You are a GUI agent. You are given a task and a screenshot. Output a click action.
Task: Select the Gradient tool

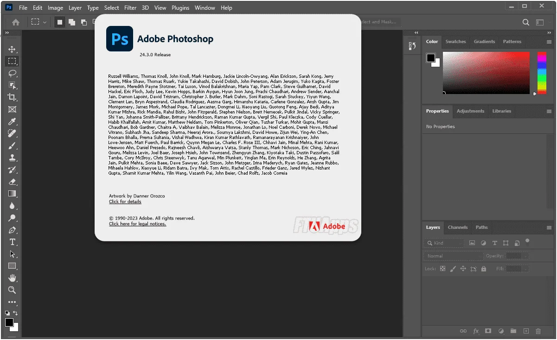pos(12,194)
